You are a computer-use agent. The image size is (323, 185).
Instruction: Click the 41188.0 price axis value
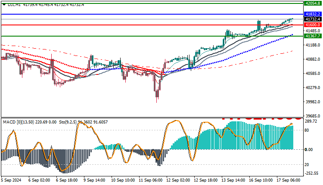pyautogui.click(x=313, y=45)
